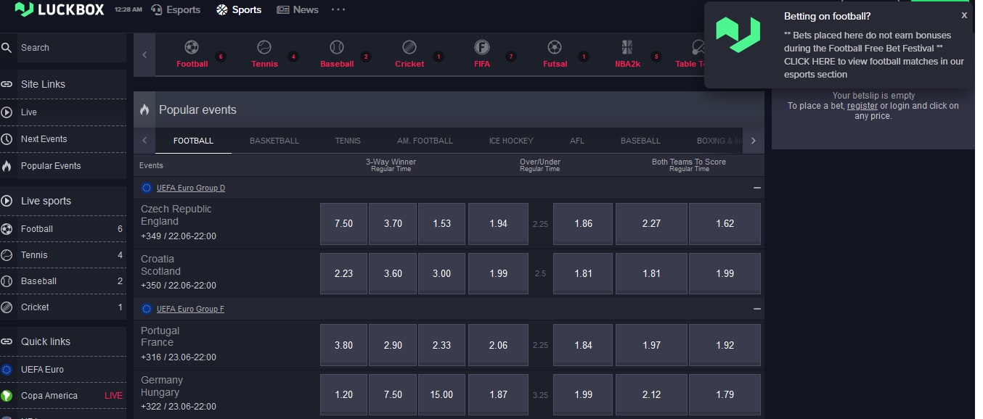Click the Live sports heading

[x=46, y=201]
